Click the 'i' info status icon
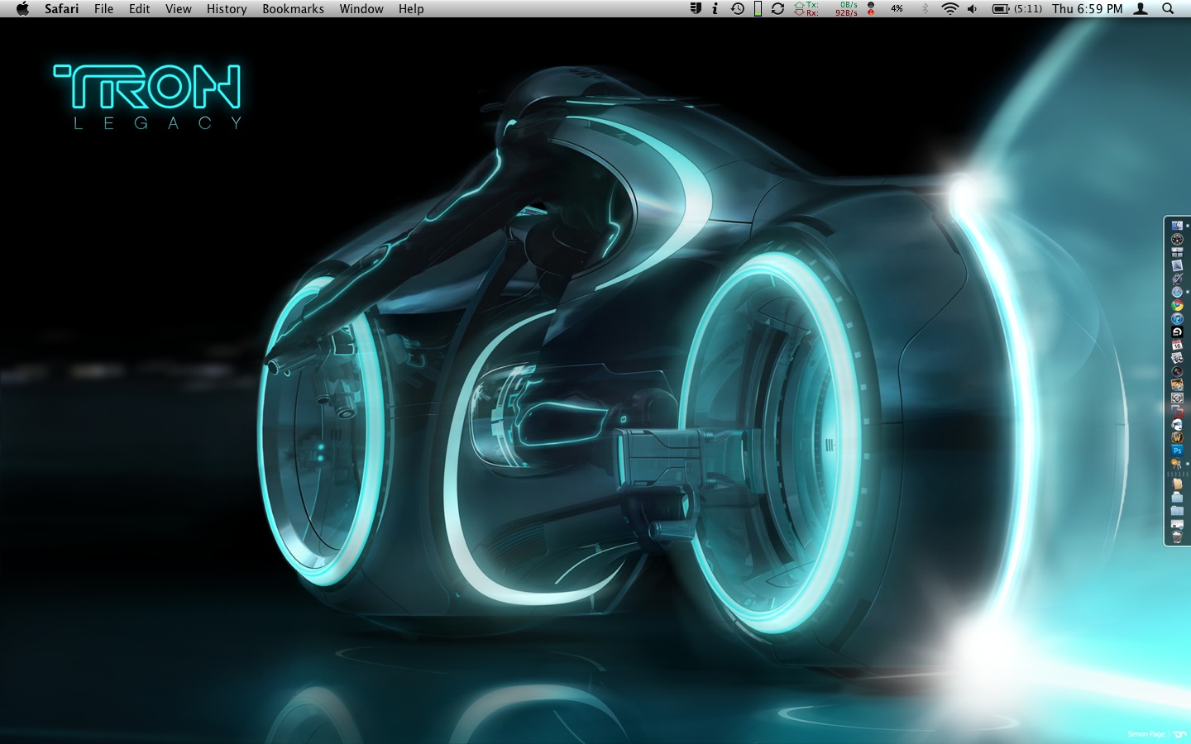Image resolution: width=1191 pixels, height=744 pixels. pyautogui.click(x=715, y=9)
